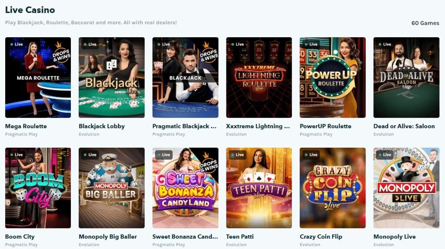Click the Drops & Wins crown badge on Pragmatic Blackjack
445x249 pixels.
(x=209, y=53)
